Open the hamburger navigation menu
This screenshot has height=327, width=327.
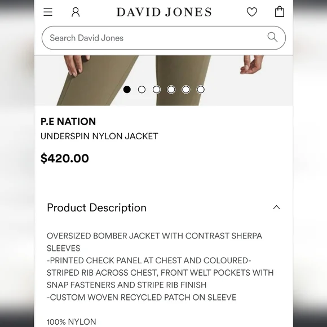[x=48, y=12]
